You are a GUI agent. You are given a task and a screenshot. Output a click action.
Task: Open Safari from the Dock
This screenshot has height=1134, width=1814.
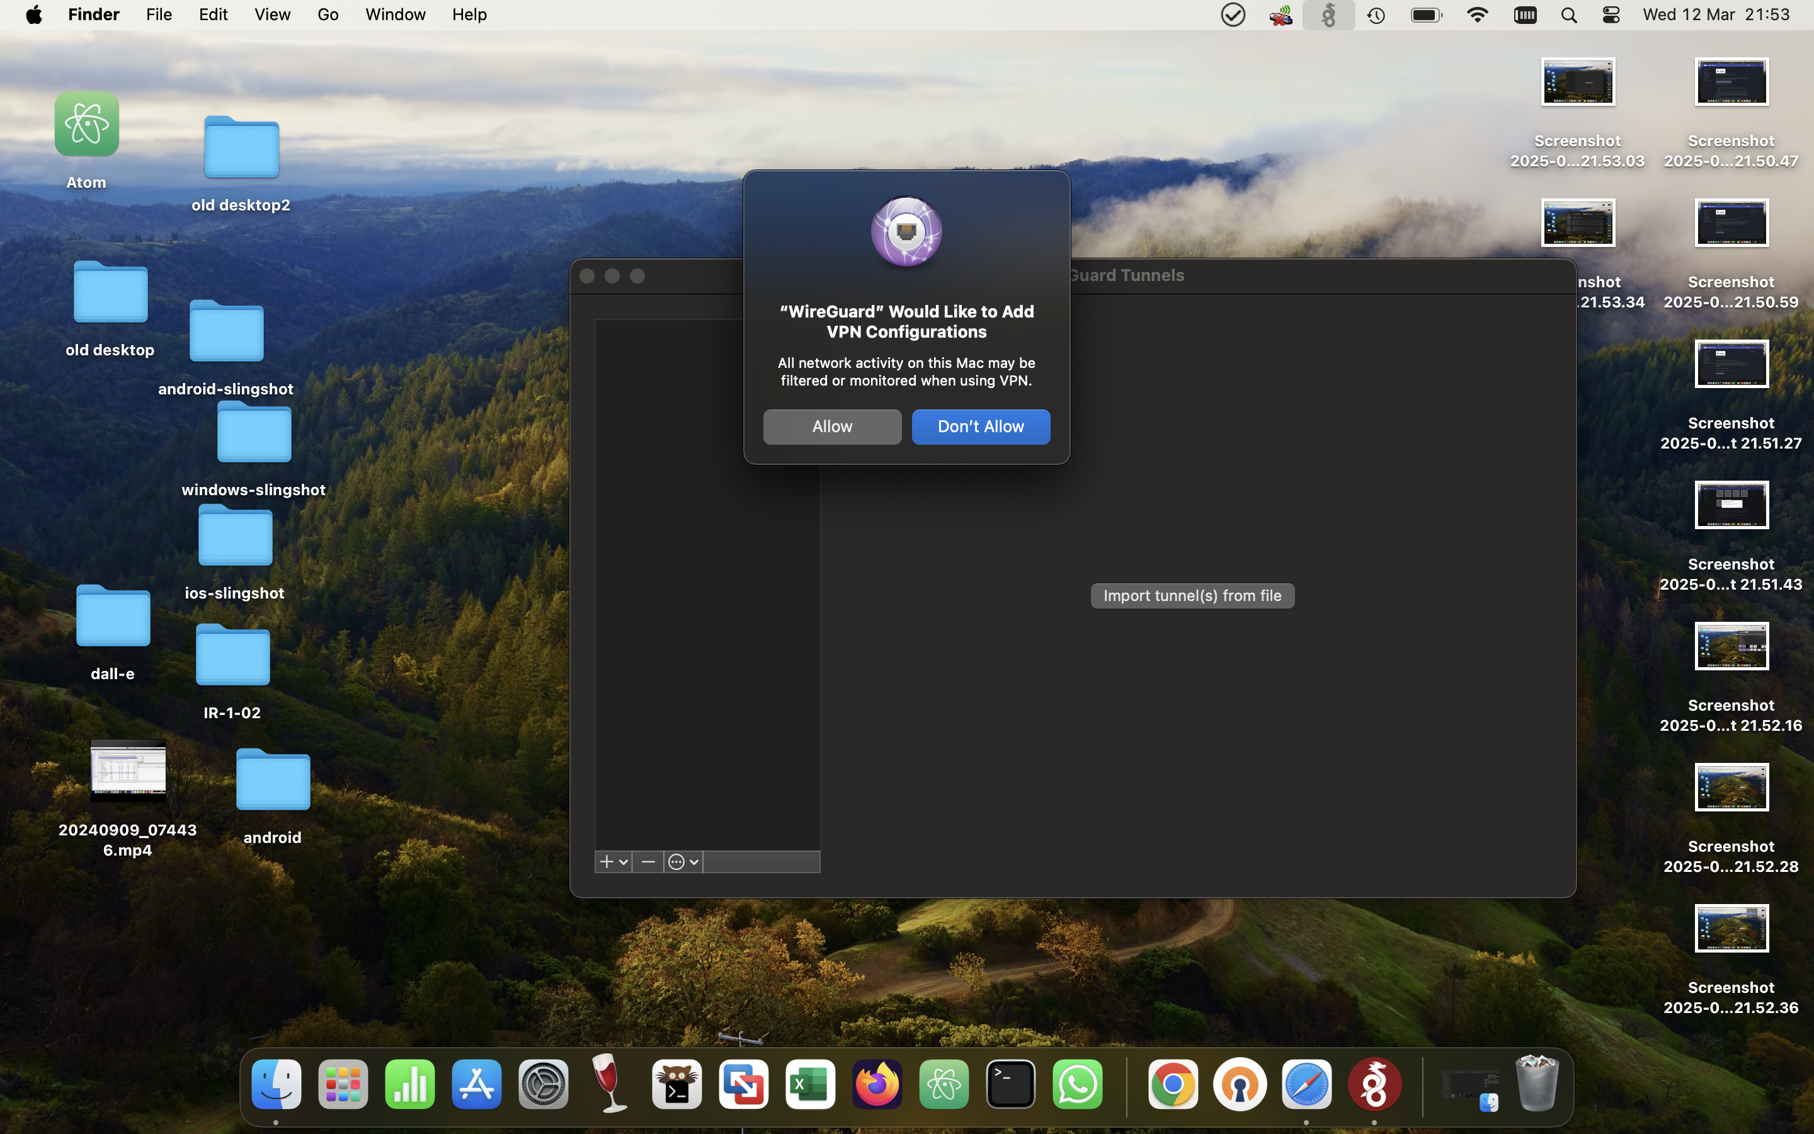[1306, 1084]
